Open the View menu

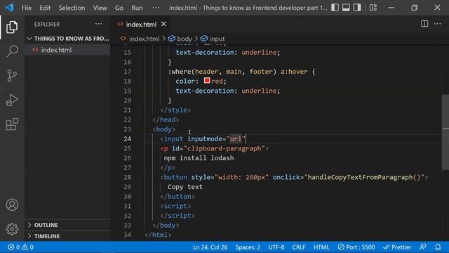(x=100, y=8)
